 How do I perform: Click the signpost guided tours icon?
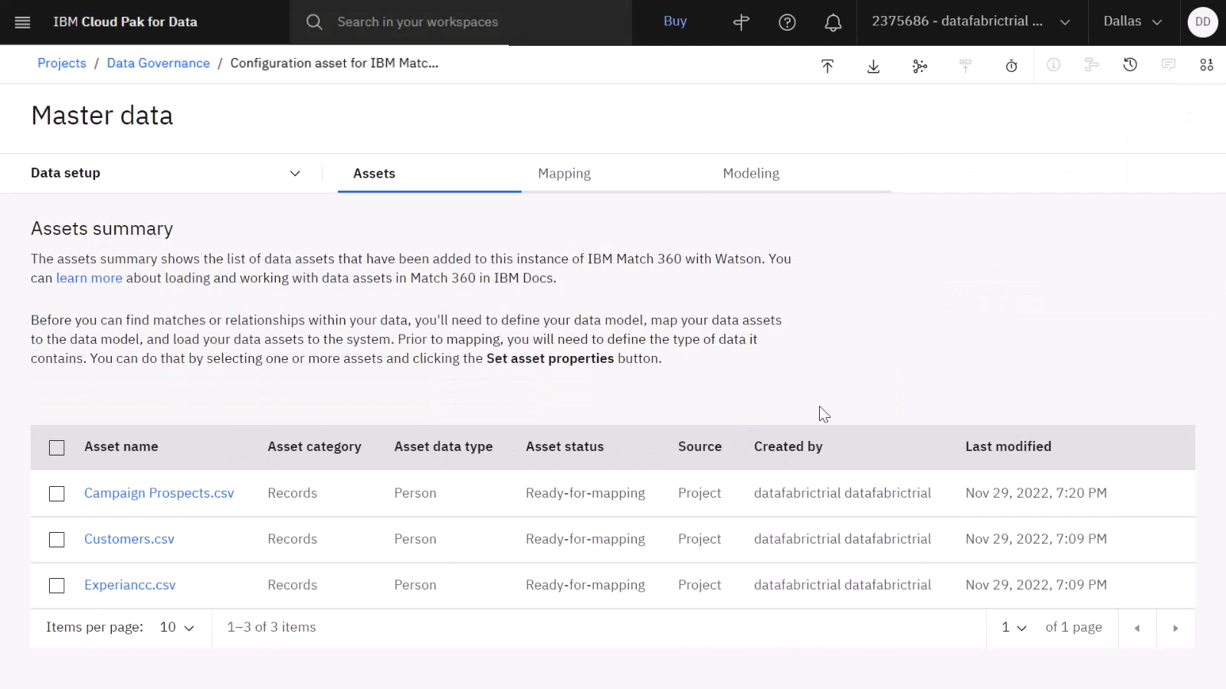[x=741, y=22]
